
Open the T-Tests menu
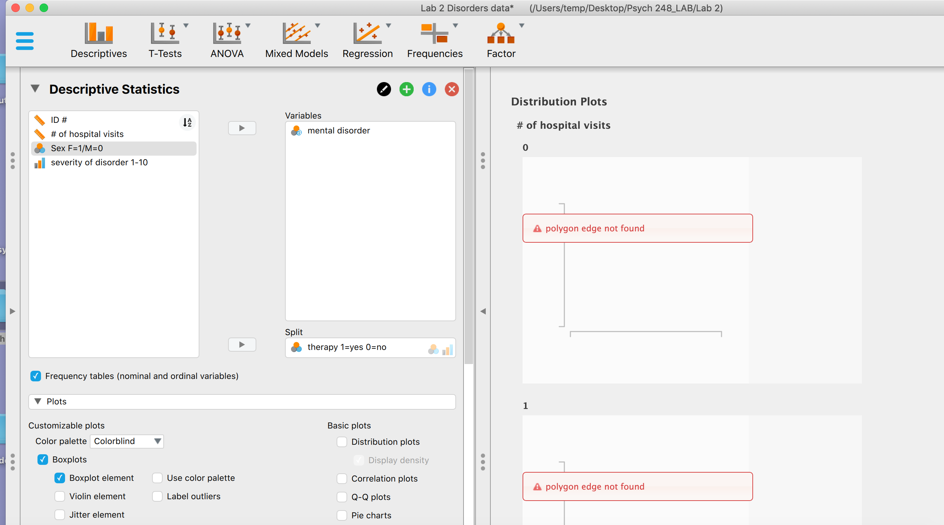click(x=165, y=40)
